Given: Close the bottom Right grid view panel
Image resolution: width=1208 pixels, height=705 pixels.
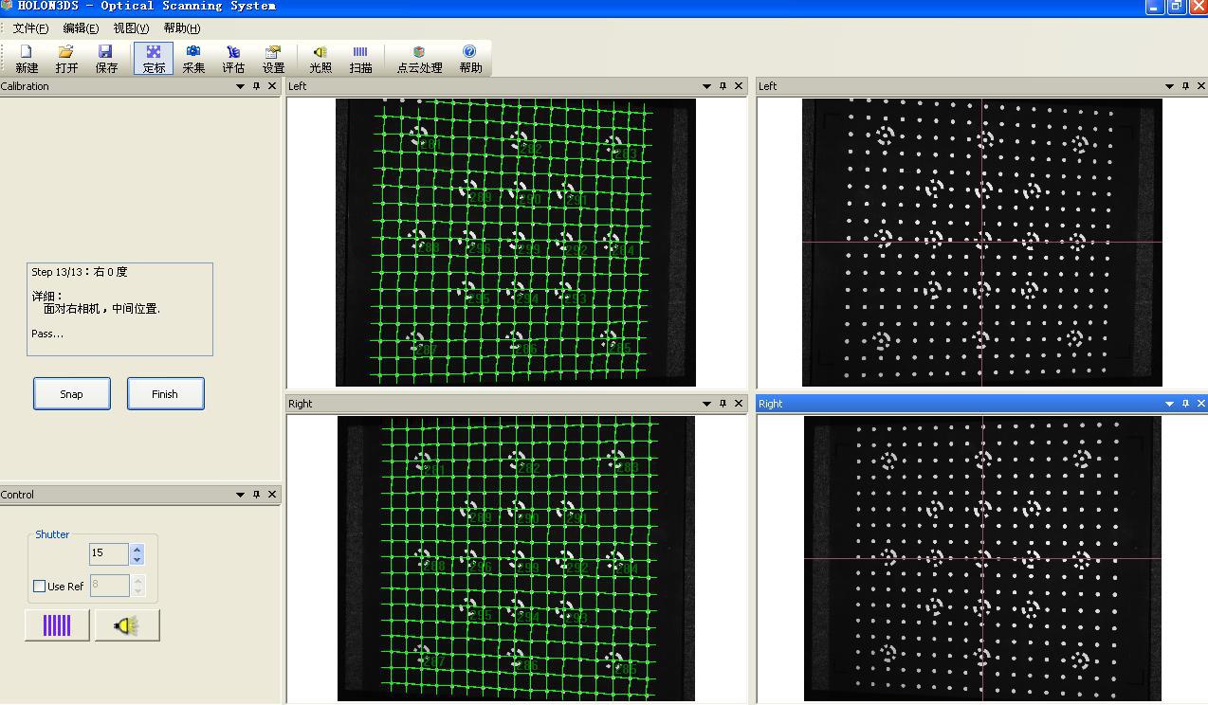Looking at the screenshot, I should coord(739,404).
